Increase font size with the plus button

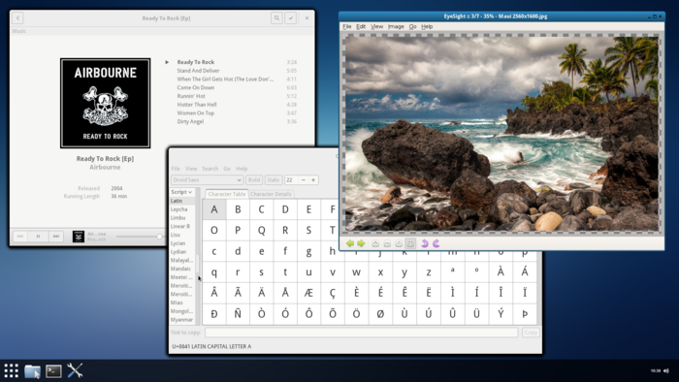[313, 180]
